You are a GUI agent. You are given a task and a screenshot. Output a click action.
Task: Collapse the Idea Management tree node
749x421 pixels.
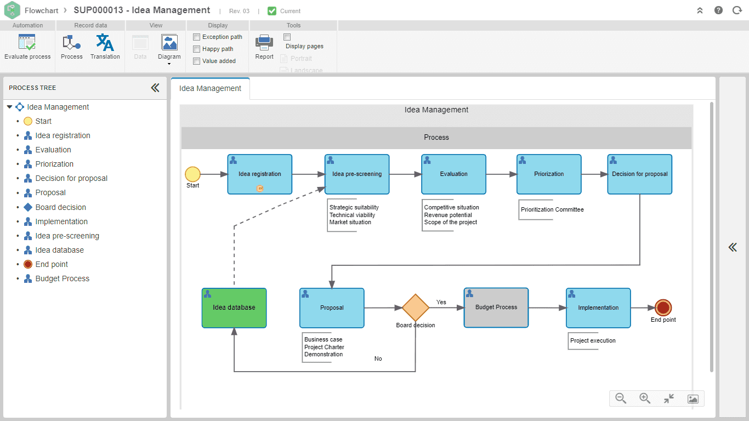point(9,107)
